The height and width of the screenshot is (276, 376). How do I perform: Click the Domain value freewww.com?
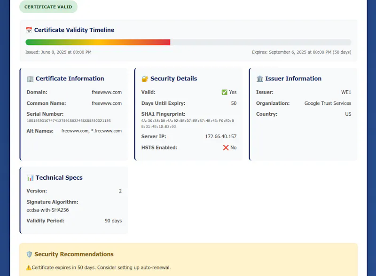pyautogui.click(x=107, y=92)
